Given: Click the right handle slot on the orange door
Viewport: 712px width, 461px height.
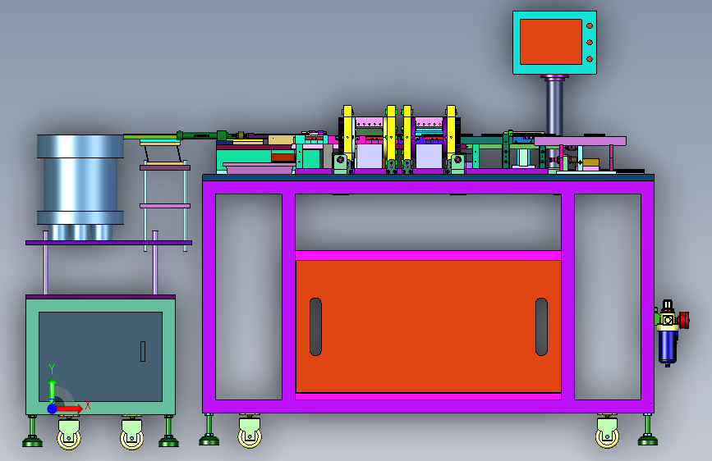Looking at the screenshot, I should [x=541, y=326].
